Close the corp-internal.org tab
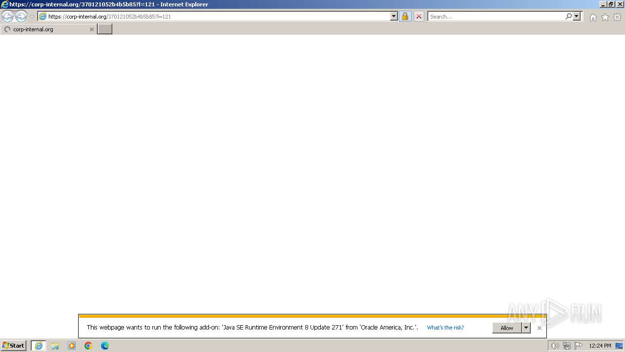The image size is (625, 352). point(91,29)
